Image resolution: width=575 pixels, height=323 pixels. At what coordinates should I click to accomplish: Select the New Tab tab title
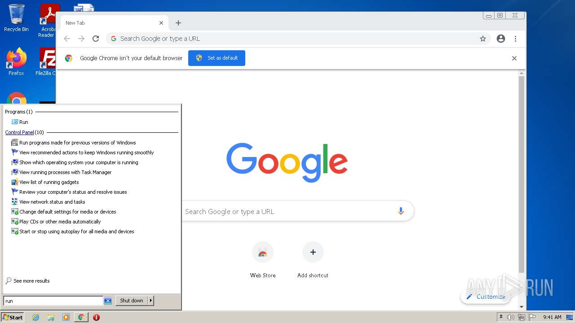point(75,23)
